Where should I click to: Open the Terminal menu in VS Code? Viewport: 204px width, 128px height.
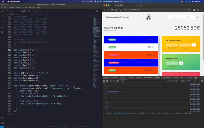(x=32, y=8)
